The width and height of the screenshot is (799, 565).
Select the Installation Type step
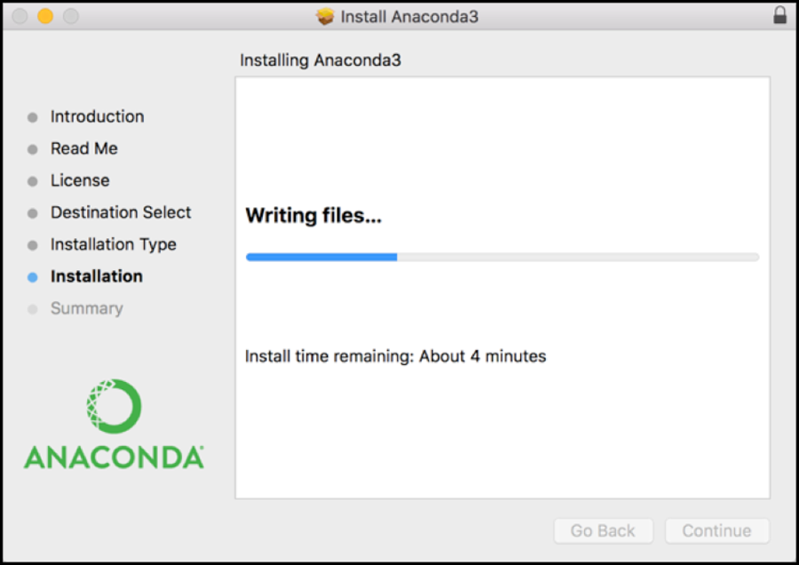[113, 244]
